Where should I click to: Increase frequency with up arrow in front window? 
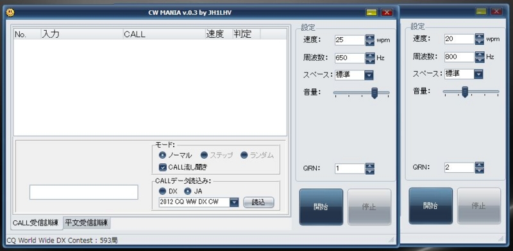tap(370, 56)
